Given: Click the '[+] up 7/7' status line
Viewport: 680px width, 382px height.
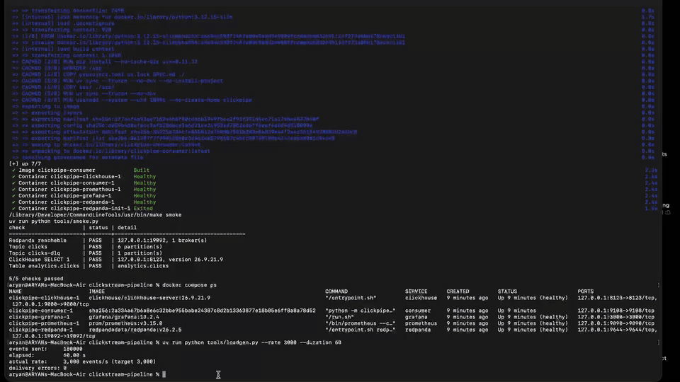Looking at the screenshot, I should [25, 163].
